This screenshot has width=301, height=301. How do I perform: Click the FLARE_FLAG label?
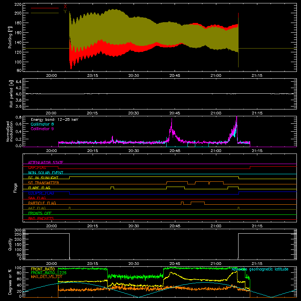39,188
